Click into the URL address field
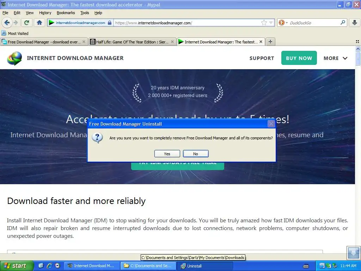The width and height of the screenshot is (361, 271). click(188, 23)
